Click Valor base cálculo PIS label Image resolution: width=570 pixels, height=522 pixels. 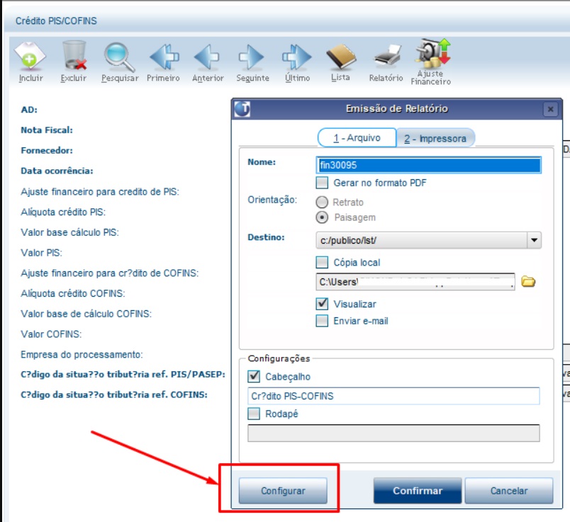[x=69, y=232]
